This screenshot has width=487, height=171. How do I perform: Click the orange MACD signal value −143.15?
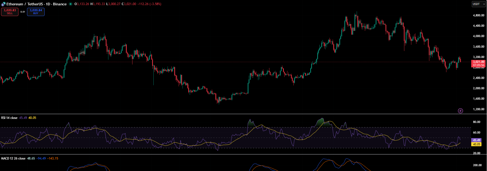click(x=53, y=158)
